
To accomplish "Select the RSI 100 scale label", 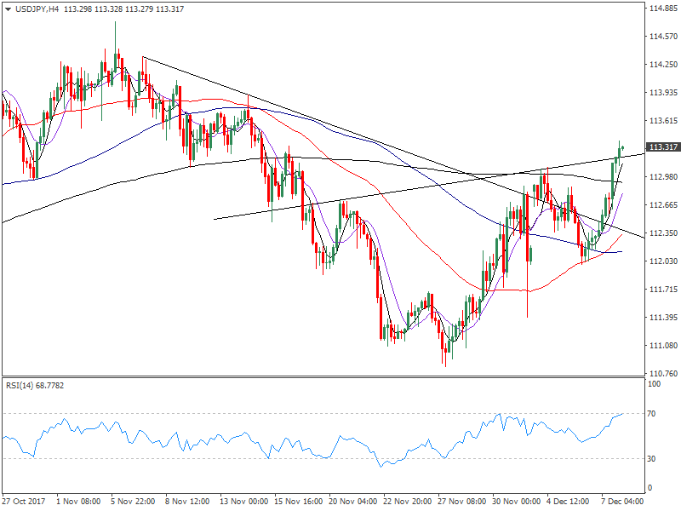I will 655,385.
